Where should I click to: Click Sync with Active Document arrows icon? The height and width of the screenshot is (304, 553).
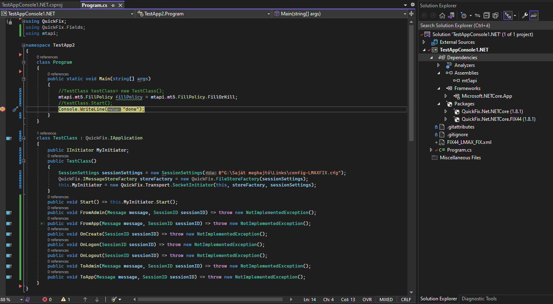tap(478, 15)
